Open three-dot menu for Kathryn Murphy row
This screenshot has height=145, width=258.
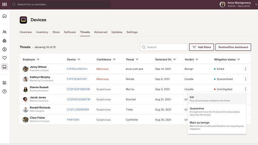click(x=246, y=79)
